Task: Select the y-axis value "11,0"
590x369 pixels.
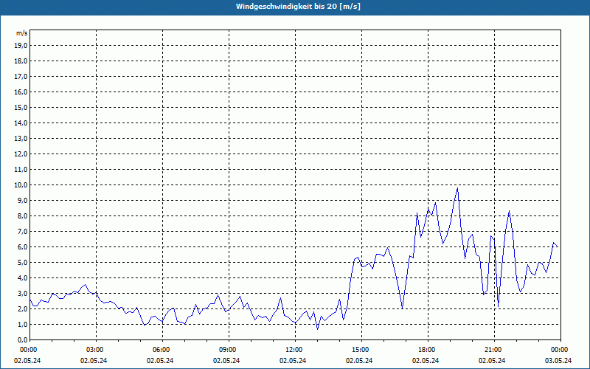Action: tap(21, 170)
